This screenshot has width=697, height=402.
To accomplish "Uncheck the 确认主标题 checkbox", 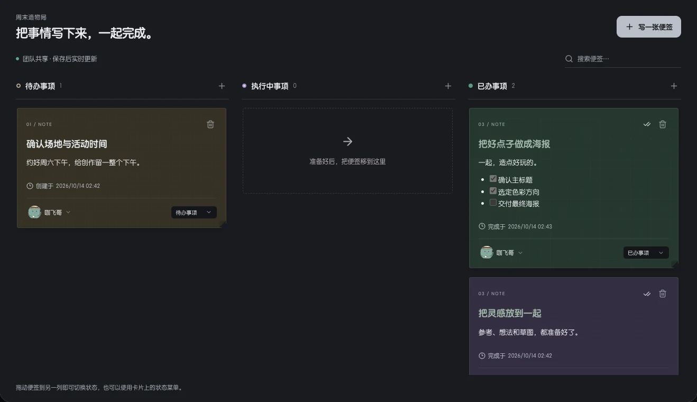I will [493, 179].
